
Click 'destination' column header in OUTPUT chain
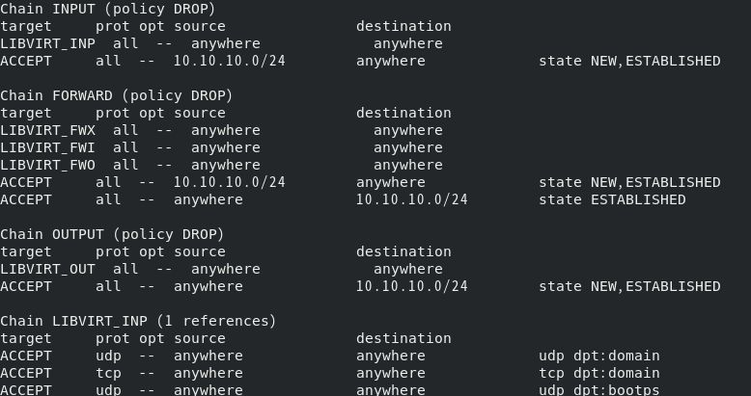(403, 251)
